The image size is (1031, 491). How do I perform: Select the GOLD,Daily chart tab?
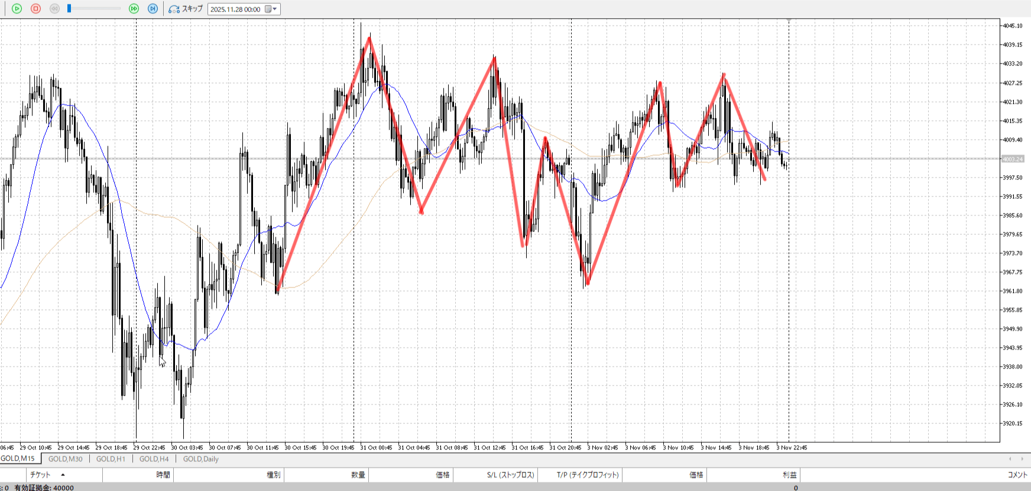click(200, 459)
